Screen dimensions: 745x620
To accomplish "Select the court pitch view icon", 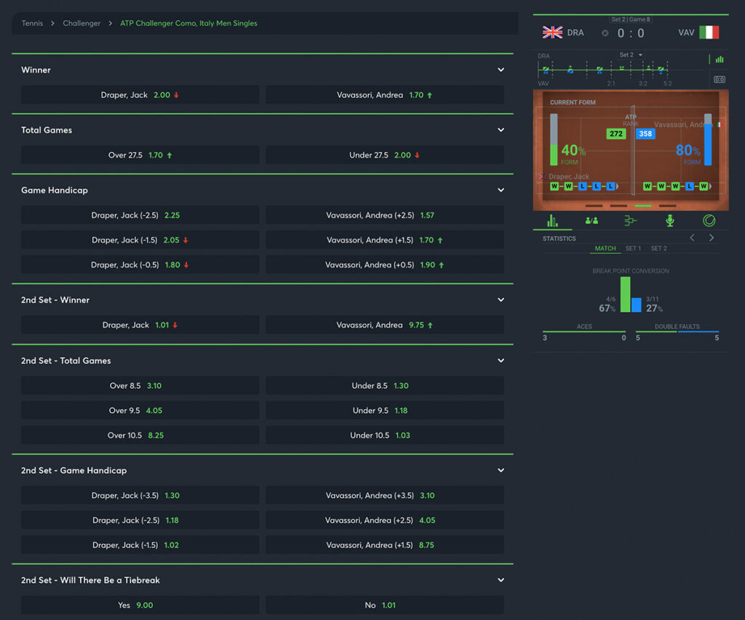I will [x=720, y=79].
